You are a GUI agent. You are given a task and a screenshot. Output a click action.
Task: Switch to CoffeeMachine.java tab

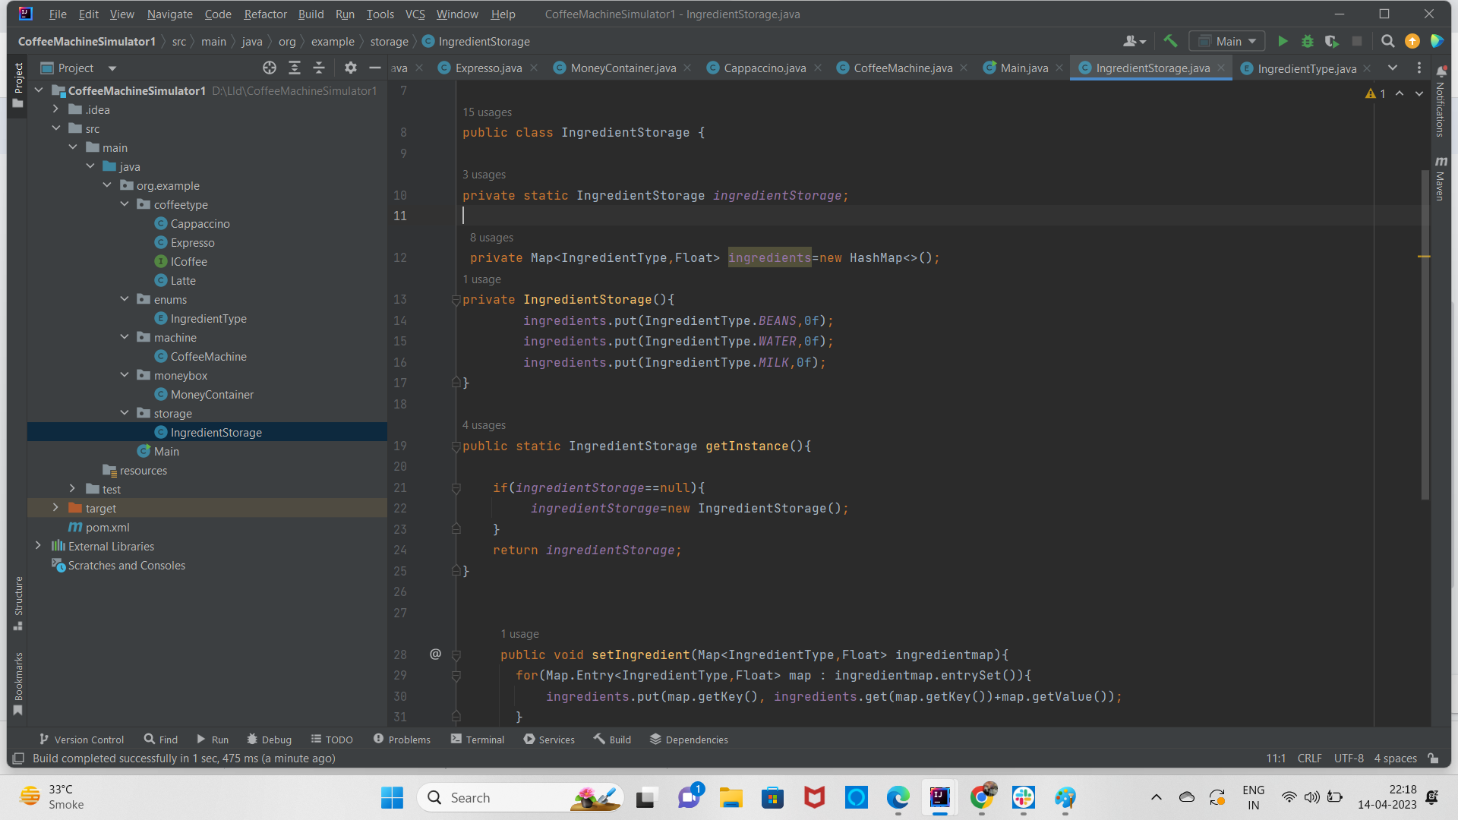point(902,68)
